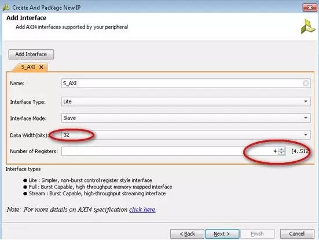This screenshot has height=240, width=319.
Task: Click the Slave value in Interface Mode
Action: [x=69, y=118]
